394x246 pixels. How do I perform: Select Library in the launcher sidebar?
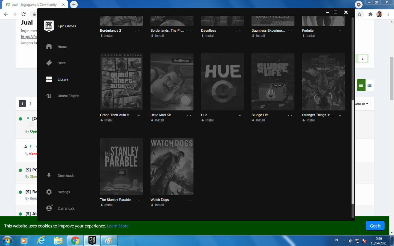pyautogui.click(x=63, y=79)
